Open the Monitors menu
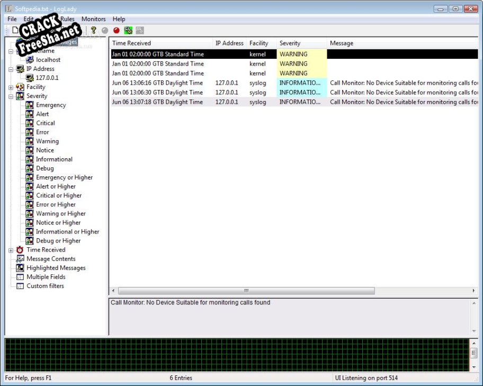The image size is (483, 386). click(x=93, y=19)
